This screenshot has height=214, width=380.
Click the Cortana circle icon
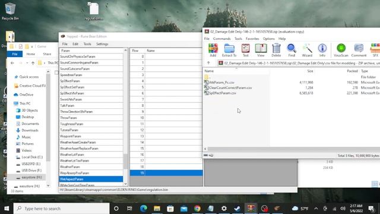coord(116,209)
